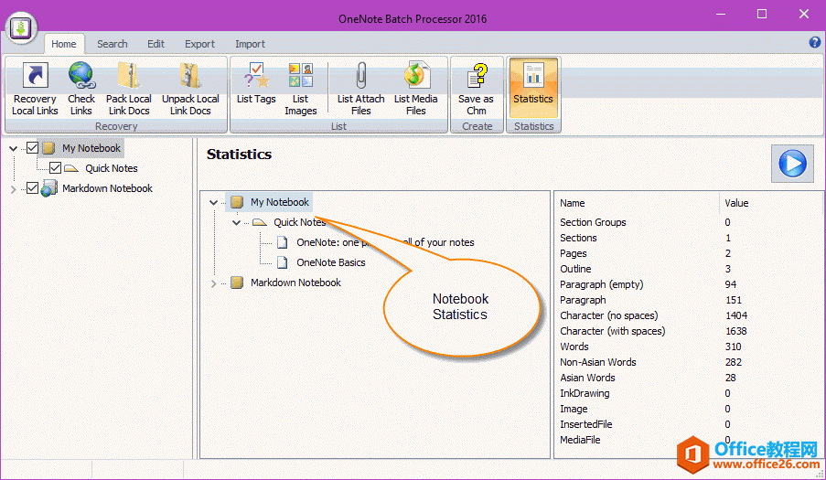Select the Section Groups row
The height and width of the screenshot is (480, 826).
(689, 222)
